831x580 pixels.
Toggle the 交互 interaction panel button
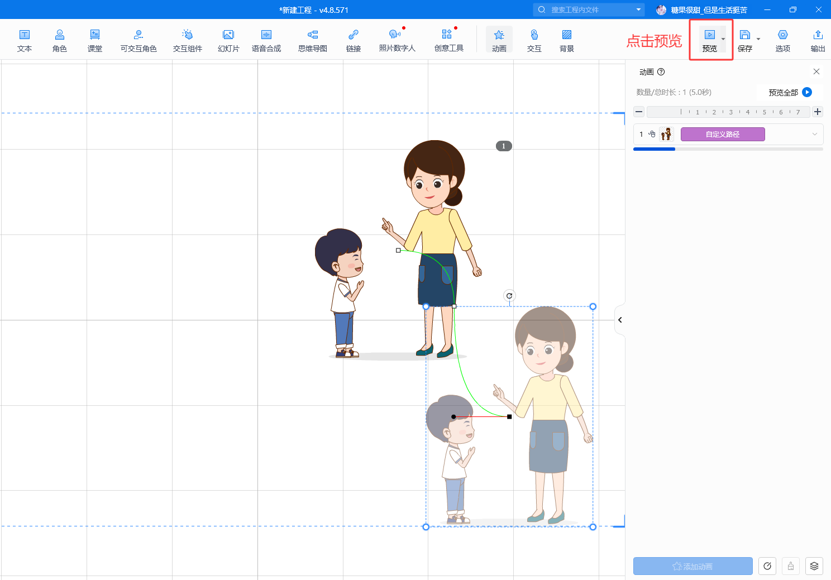tap(534, 40)
